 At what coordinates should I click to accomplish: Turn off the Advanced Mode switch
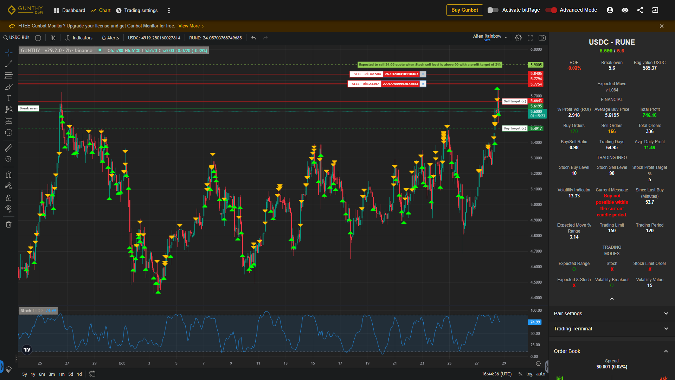point(551,10)
